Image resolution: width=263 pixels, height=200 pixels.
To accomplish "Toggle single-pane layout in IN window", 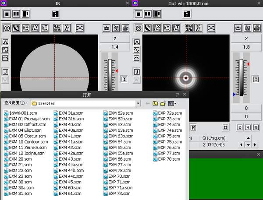I will pyautogui.click(x=7, y=14).
